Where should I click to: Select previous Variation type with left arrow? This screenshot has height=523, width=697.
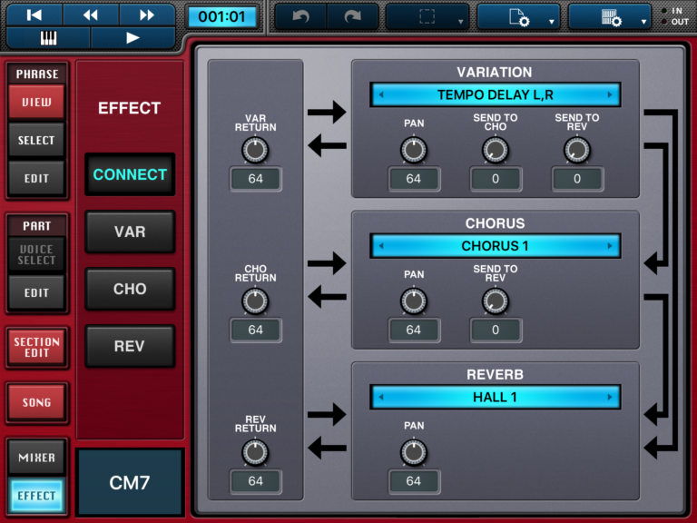coord(381,94)
